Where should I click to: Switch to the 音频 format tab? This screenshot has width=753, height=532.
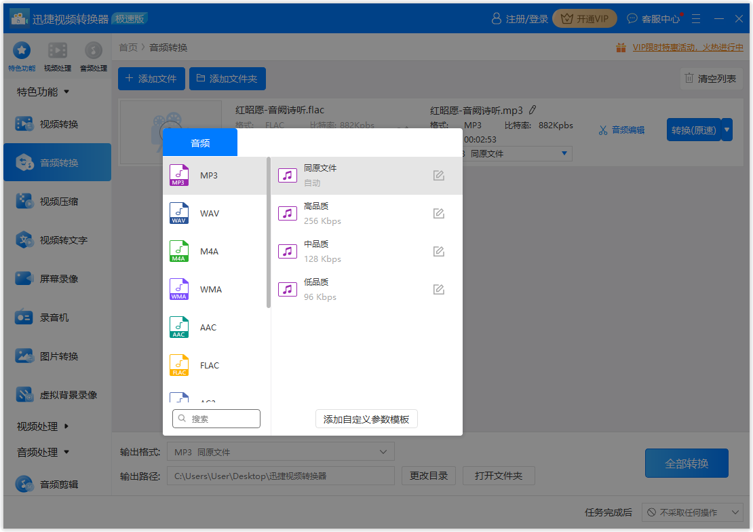click(199, 142)
